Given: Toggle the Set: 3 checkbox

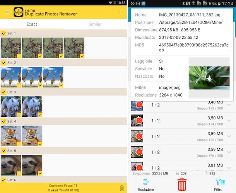Looking at the screenshot, I should 4,92.
